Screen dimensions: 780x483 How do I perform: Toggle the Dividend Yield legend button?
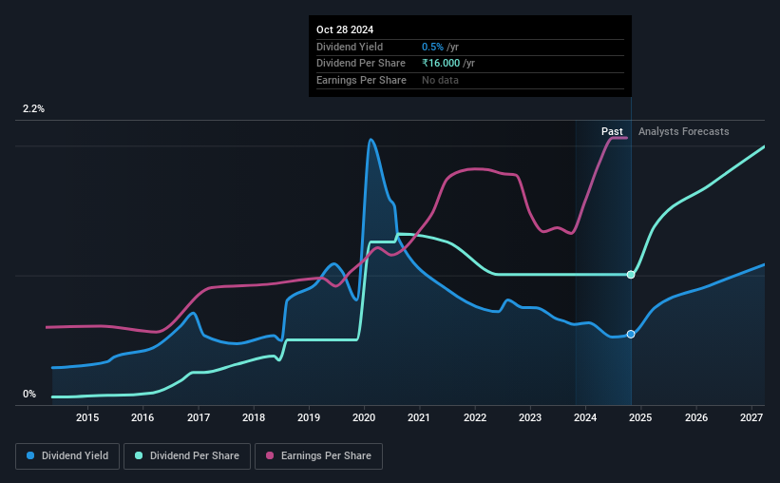[67, 456]
